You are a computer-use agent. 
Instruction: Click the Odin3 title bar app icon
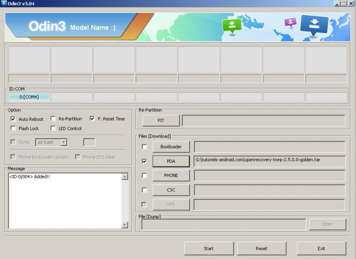click(x=4, y=3)
